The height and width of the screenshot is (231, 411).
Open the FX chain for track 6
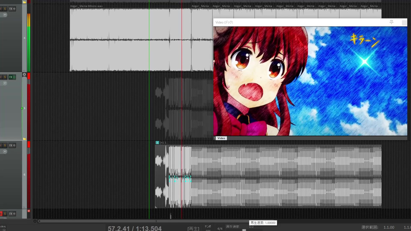(10, 145)
